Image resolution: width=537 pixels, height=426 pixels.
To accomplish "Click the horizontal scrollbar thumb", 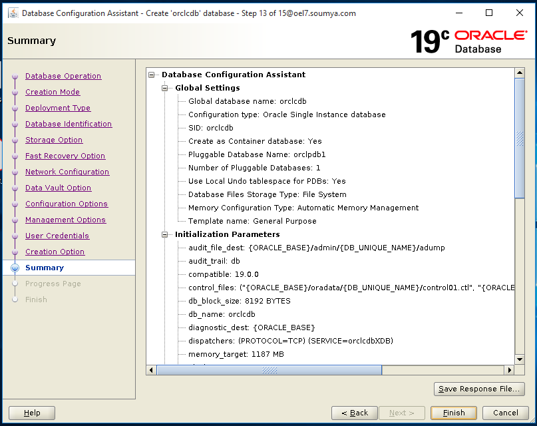I will click(269, 370).
